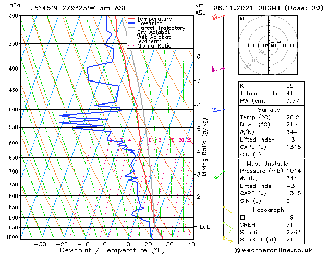The width and height of the screenshot is (328, 254).
Task: Click the green wind barb at 700 hPa
Action: click(x=219, y=175)
